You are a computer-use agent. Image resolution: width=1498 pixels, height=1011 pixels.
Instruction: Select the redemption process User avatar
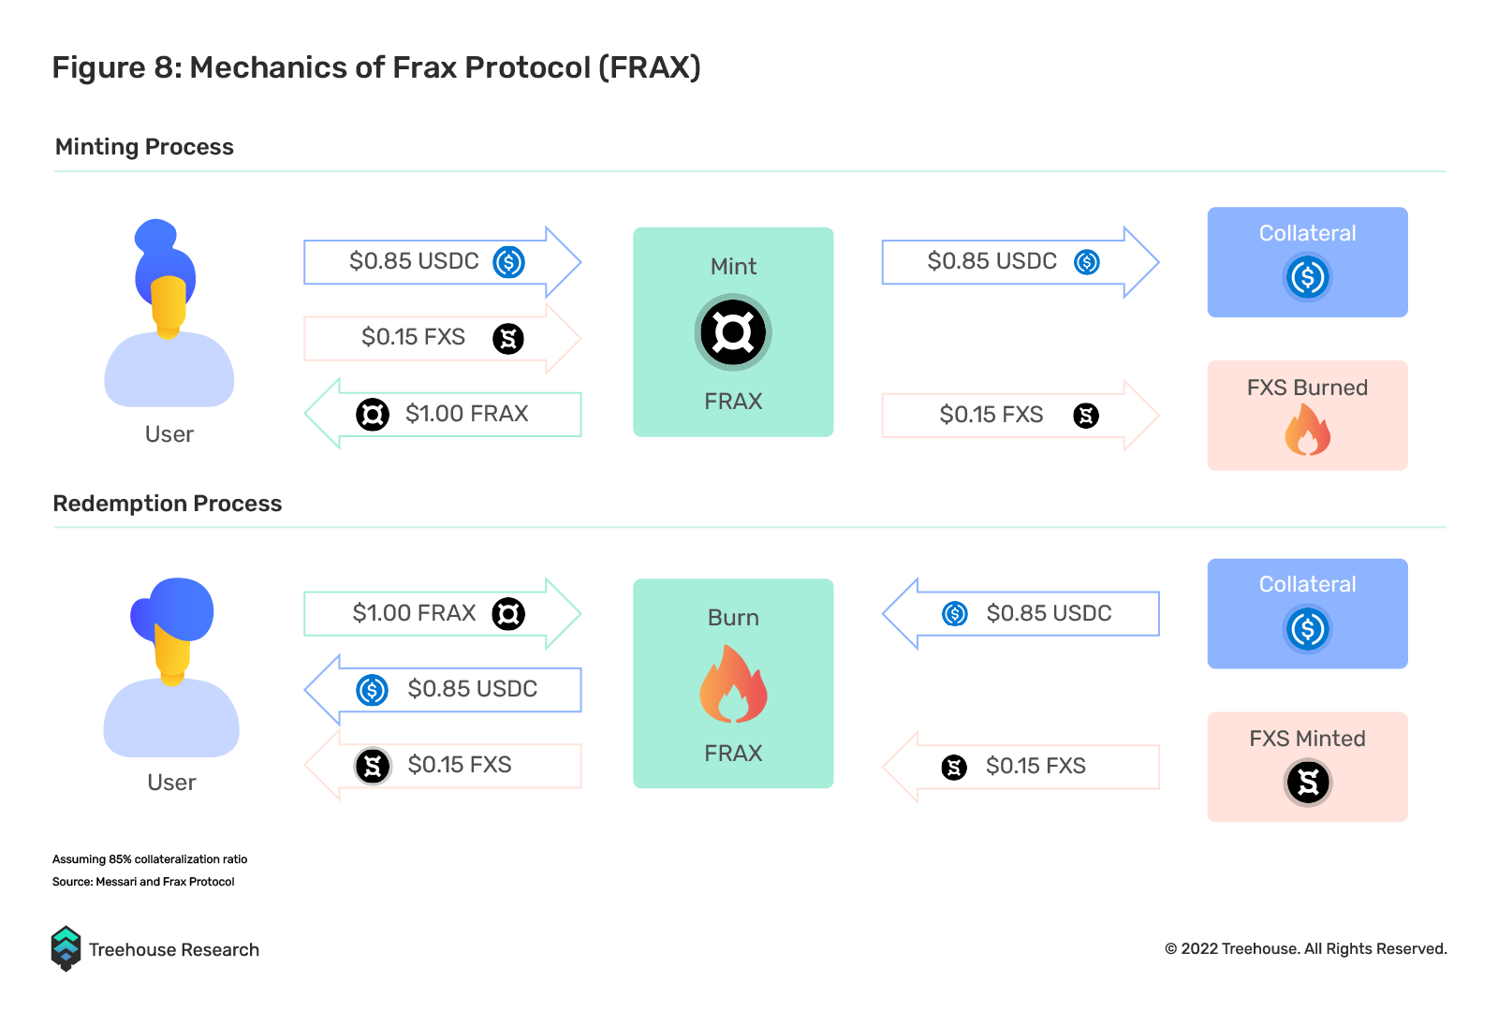coord(171,667)
